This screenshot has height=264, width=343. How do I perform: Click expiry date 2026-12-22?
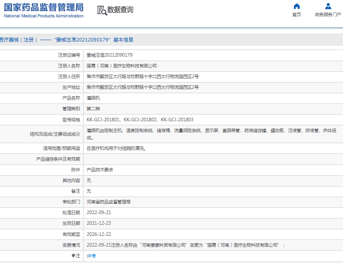tap(99, 234)
